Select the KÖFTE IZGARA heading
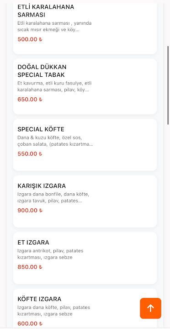 tap(39, 299)
